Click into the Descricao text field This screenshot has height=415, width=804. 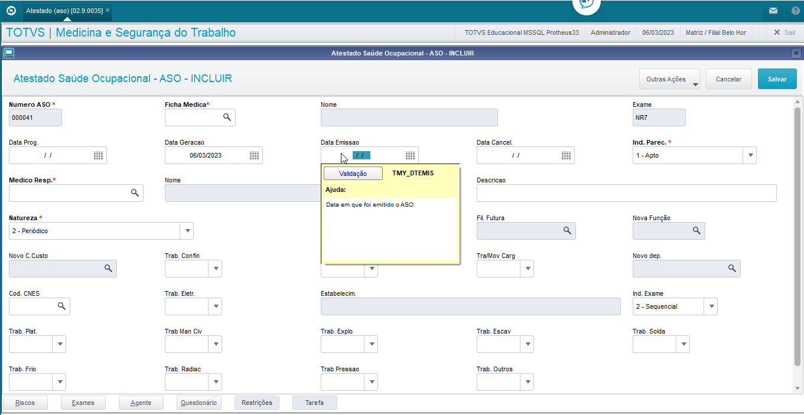626,193
